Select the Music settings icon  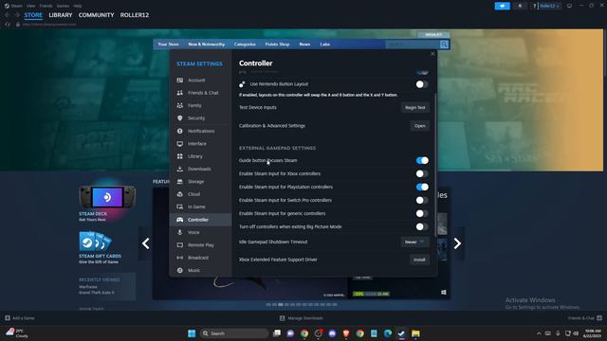[x=180, y=270]
